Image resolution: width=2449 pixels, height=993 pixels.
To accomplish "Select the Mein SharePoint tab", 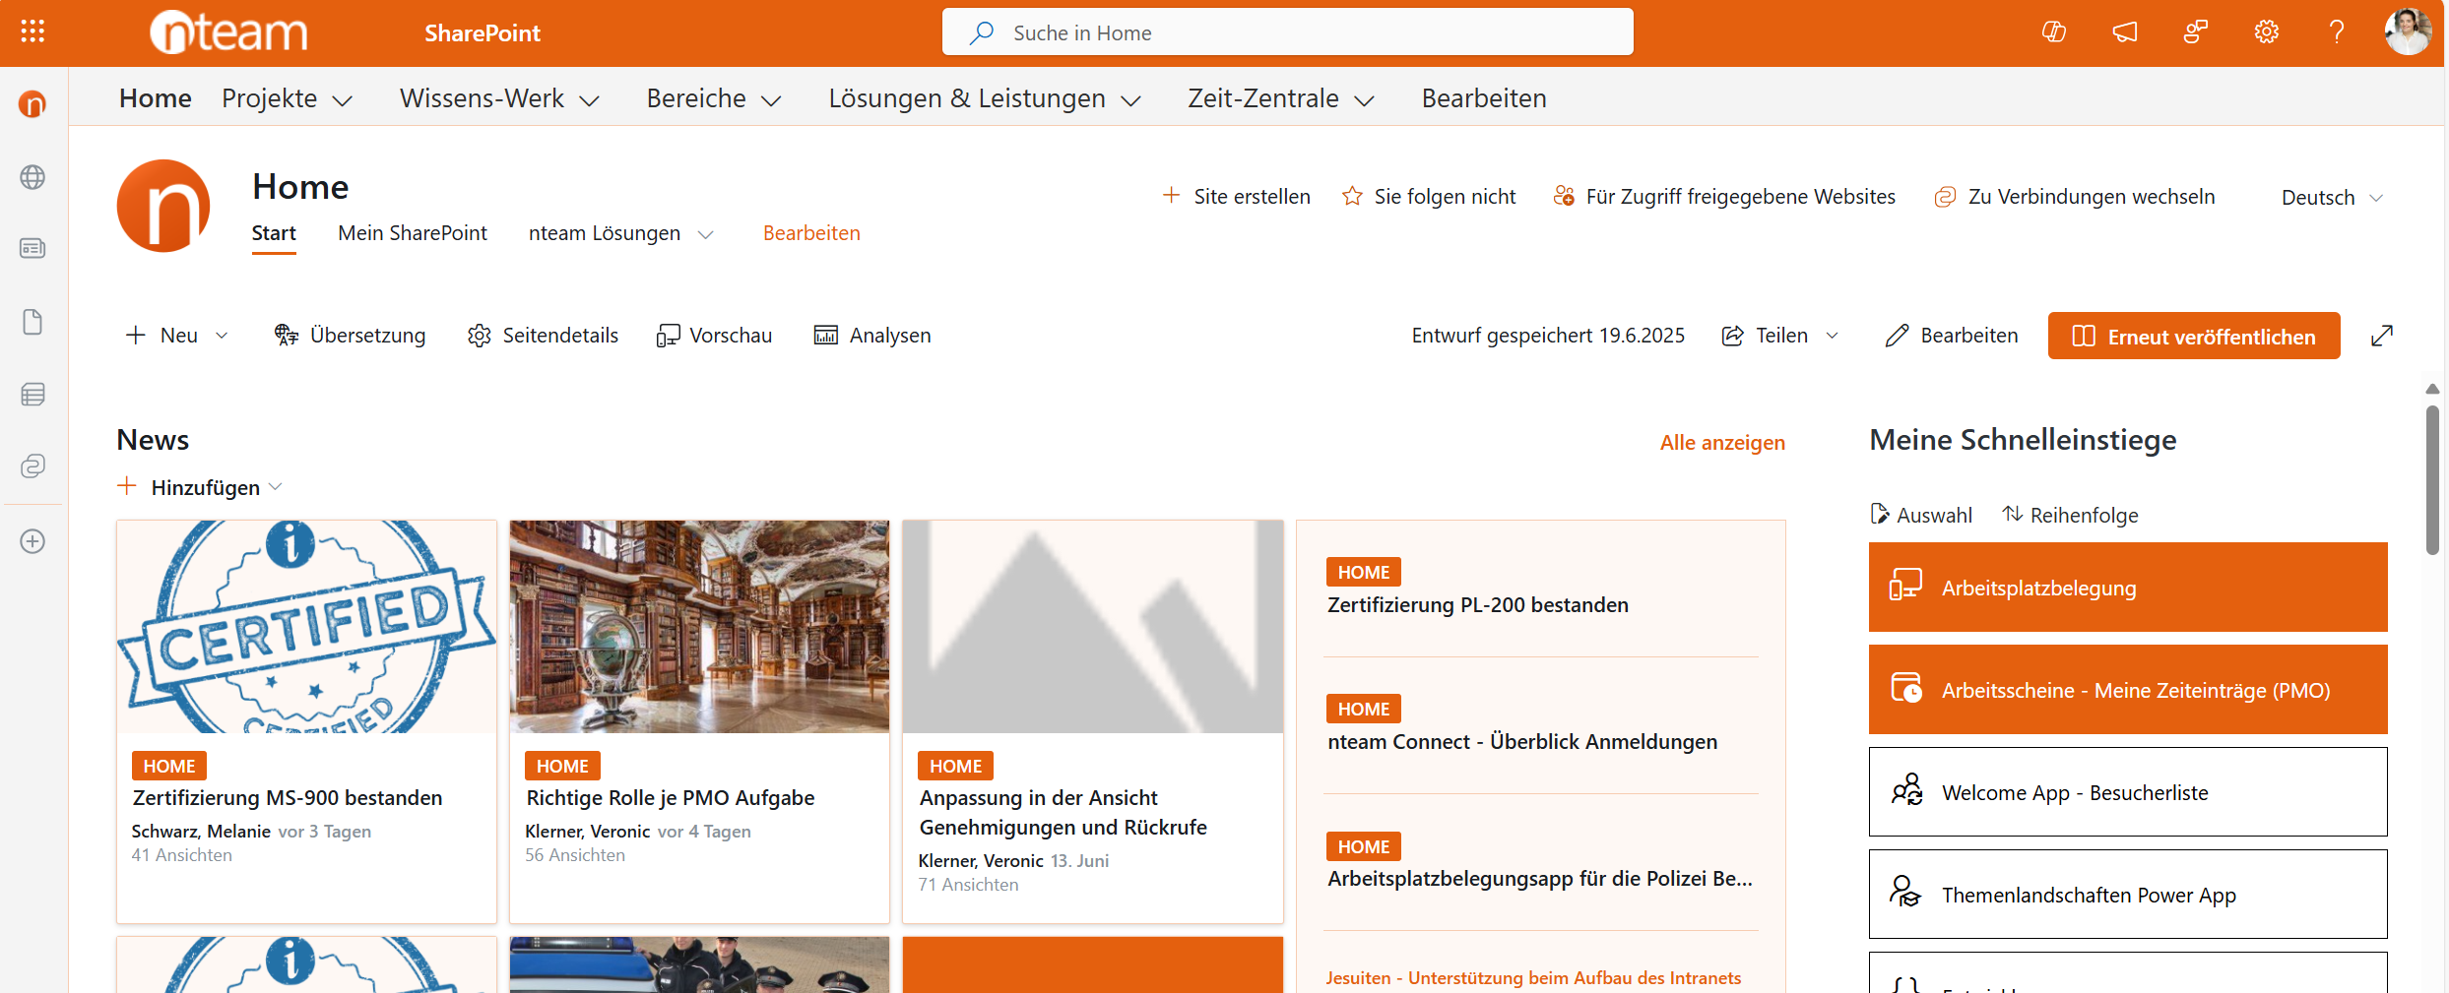I will pyautogui.click(x=413, y=233).
